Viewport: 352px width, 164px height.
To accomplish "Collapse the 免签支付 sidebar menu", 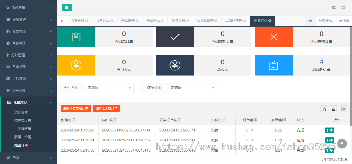I will pyautogui.click(x=28, y=102).
